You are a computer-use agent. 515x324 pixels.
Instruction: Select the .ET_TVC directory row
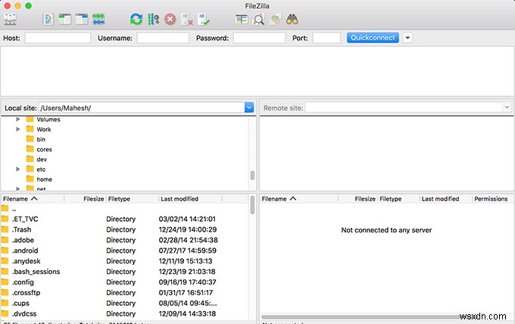pos(125,219)
